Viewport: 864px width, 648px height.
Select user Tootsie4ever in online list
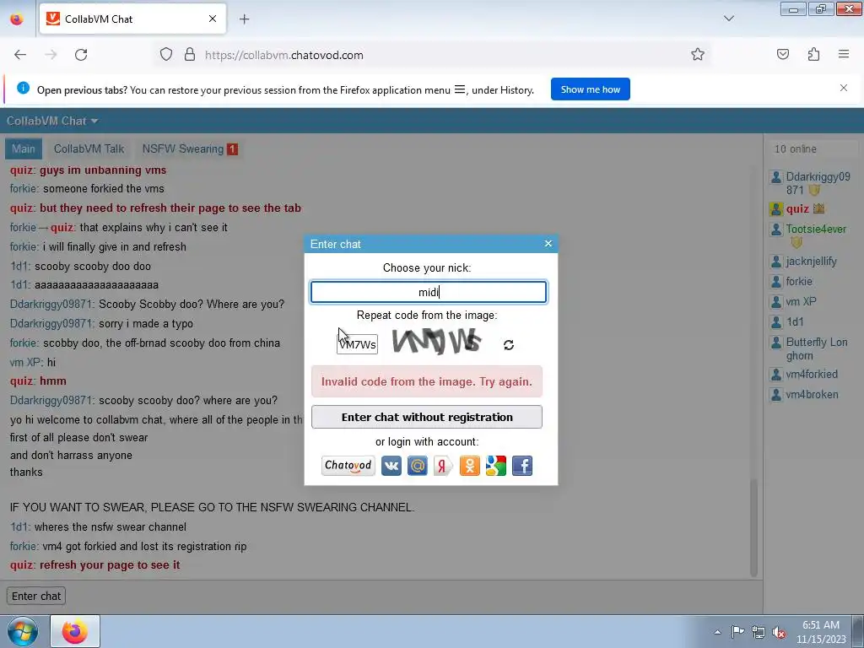click(x=816, y=229)
